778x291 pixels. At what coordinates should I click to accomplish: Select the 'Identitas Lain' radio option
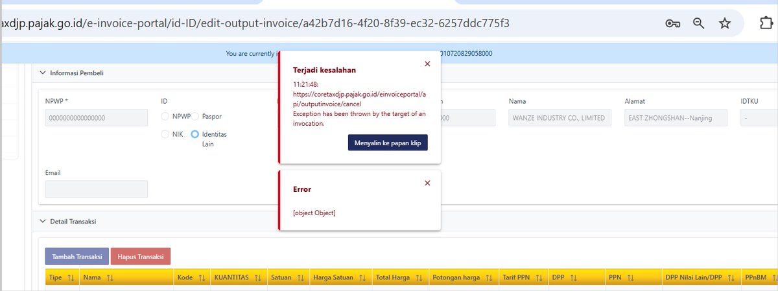coord(194,134)
